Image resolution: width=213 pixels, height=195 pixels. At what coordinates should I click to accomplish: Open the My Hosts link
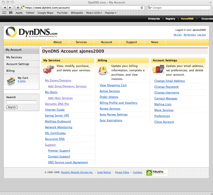point(51,92)
